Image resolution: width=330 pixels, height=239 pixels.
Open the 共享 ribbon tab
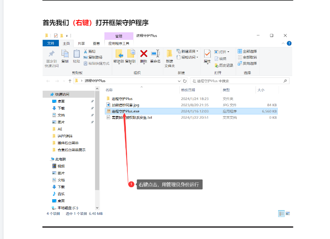[81, 43]
